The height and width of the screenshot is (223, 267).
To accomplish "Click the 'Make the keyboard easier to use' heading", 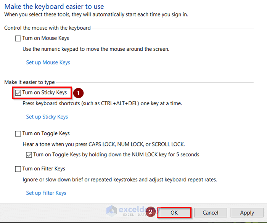I will pos(54,6).
